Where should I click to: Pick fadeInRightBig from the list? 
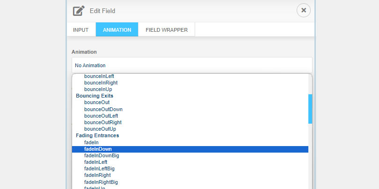pos(190,182)
